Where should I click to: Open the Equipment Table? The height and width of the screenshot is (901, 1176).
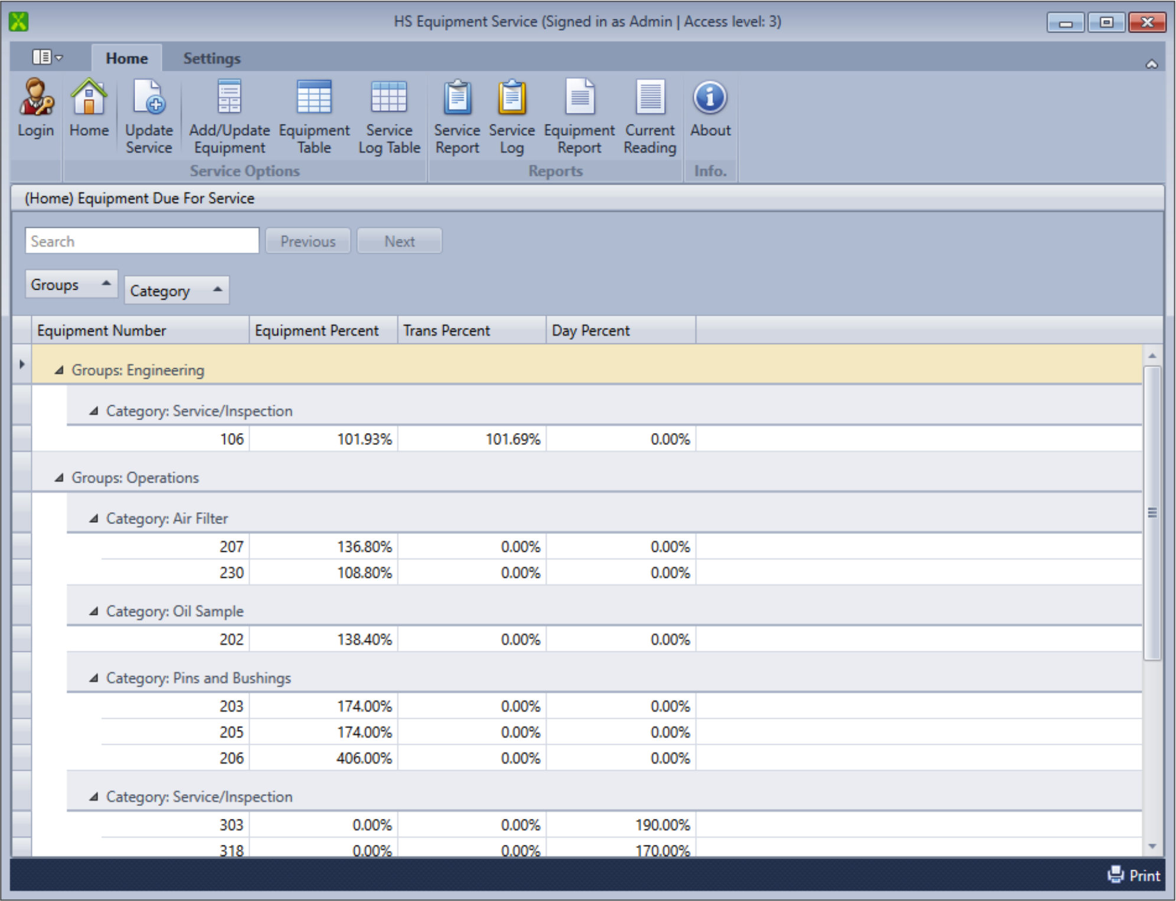314,117
